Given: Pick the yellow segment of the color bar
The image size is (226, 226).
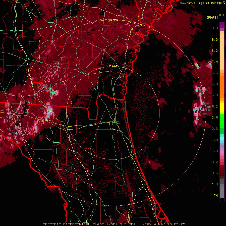Looking at the screenshot, I should click(x=222, y=107).
